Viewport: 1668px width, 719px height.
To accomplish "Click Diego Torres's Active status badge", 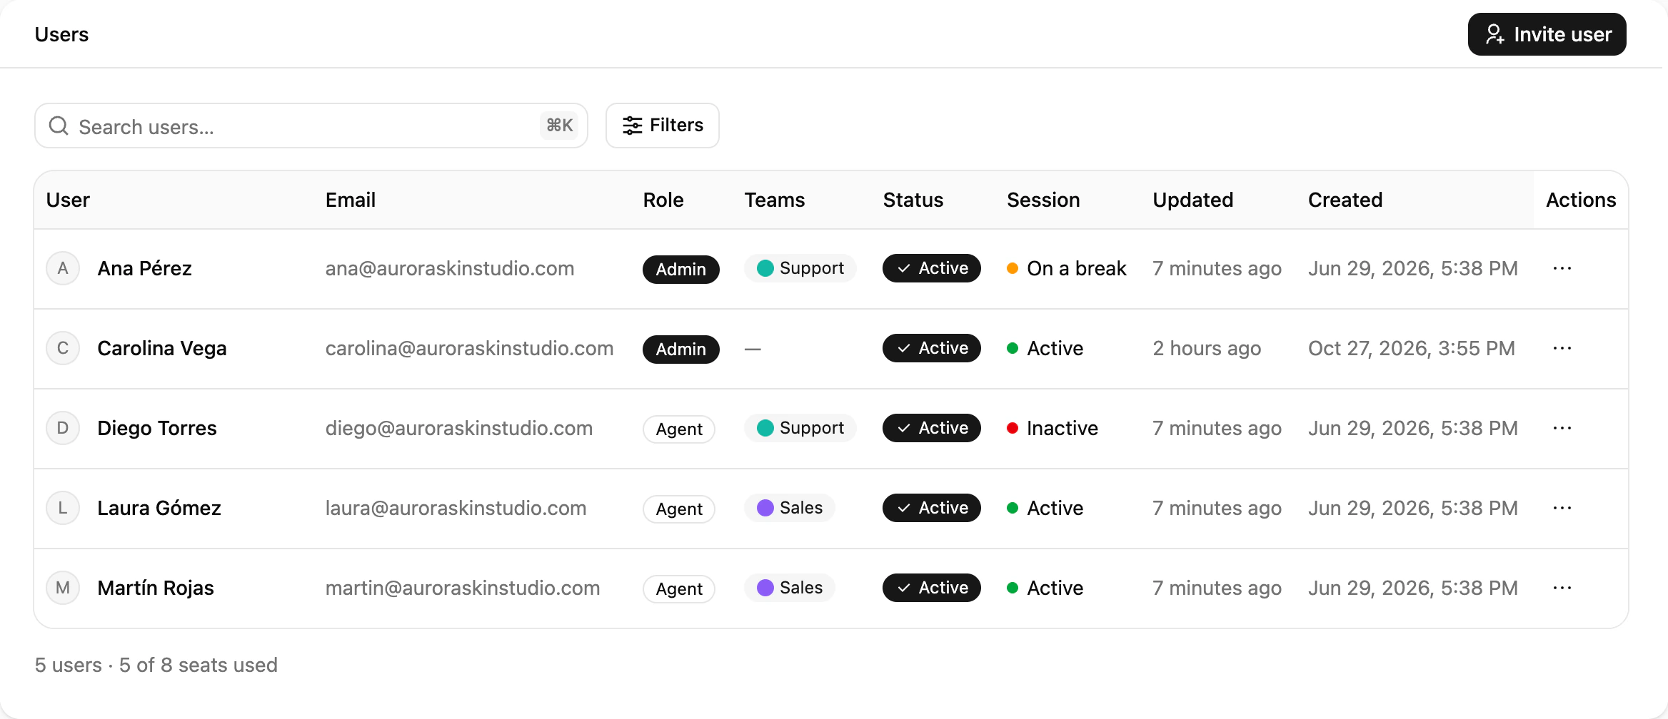I will [x=931, y=428].
